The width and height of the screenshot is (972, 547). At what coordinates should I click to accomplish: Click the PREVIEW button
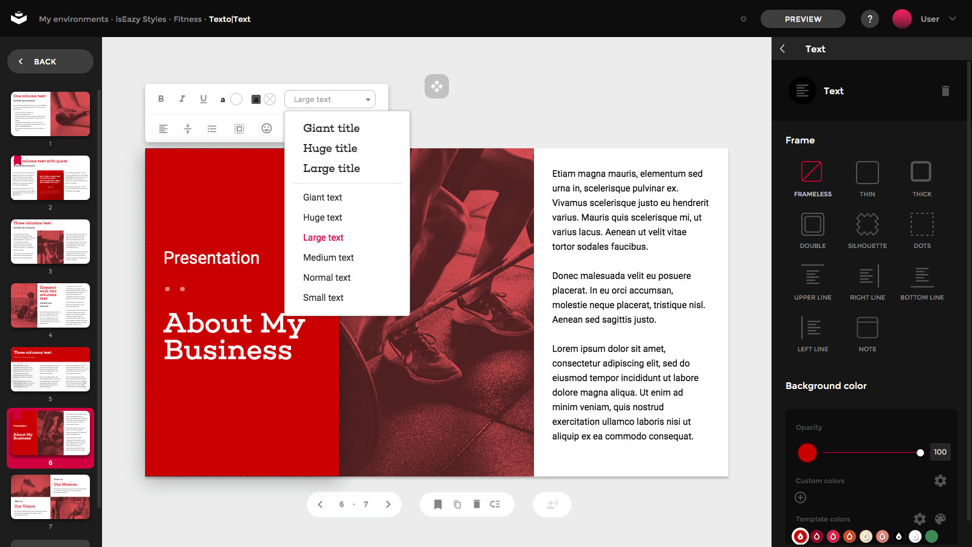pyautogui.click(x=803, y=19)
